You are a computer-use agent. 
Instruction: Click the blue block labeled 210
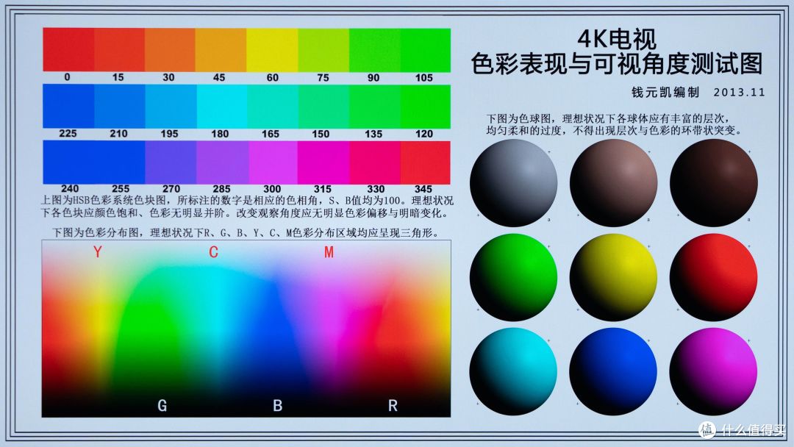120,107
